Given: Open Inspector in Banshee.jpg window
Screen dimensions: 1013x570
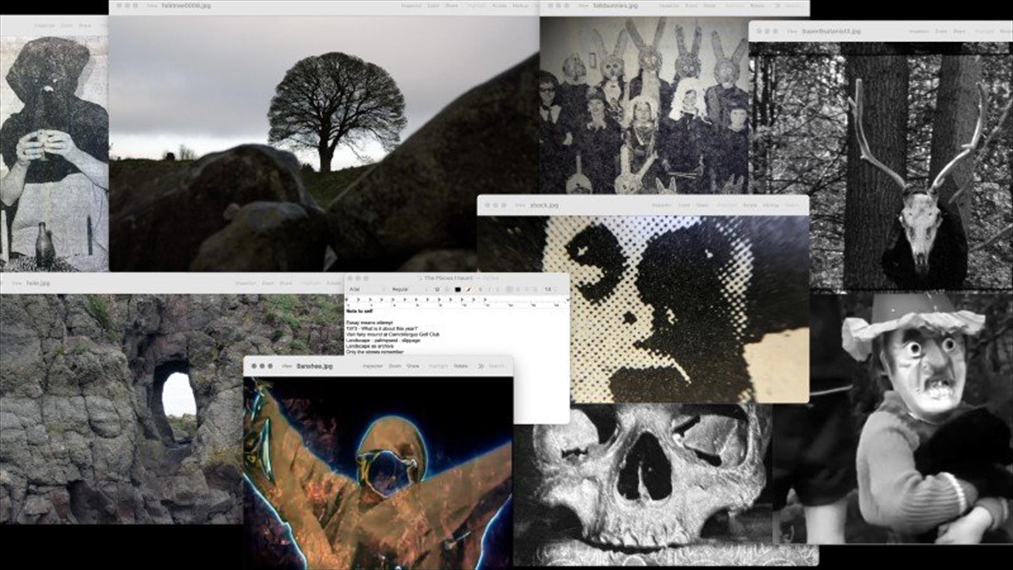Looking at the screenshot, I should click(x=372, y=366).
